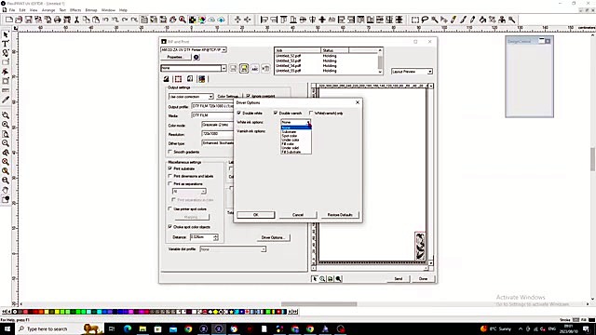Toggle the Double white checkbox
The height and width of the screenshot is (335, 596).
click(239, 113)
